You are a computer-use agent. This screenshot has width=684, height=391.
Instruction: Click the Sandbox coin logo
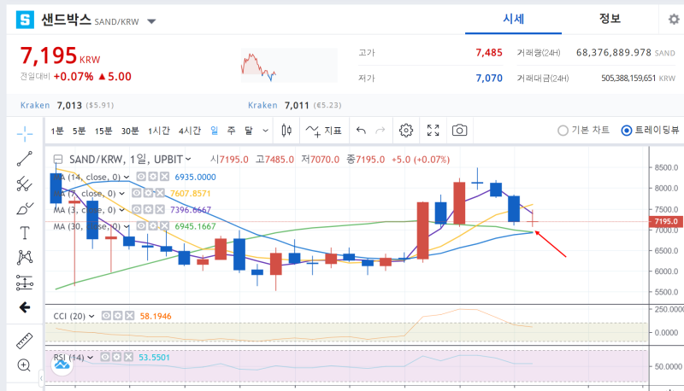(x=26, y=20)
